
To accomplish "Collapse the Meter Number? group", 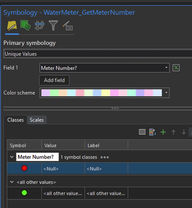I will tap(12, 157).
